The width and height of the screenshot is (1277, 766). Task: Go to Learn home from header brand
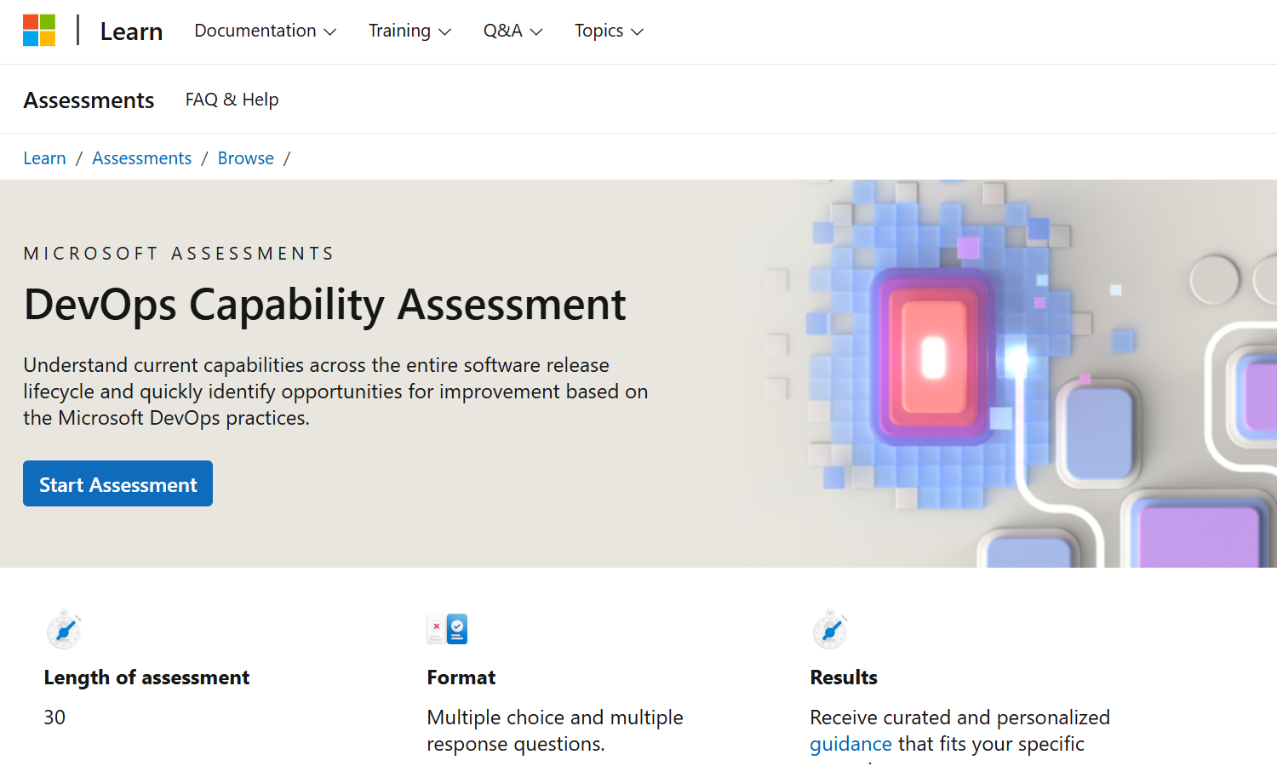131,31
